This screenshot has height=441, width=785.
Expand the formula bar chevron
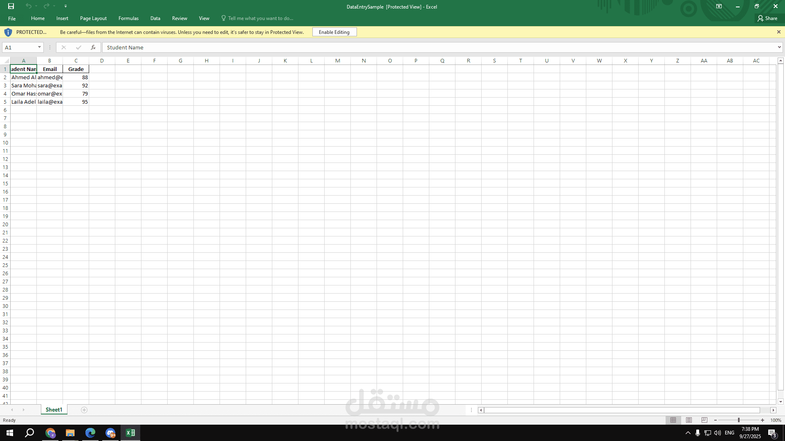pos(779,47)
